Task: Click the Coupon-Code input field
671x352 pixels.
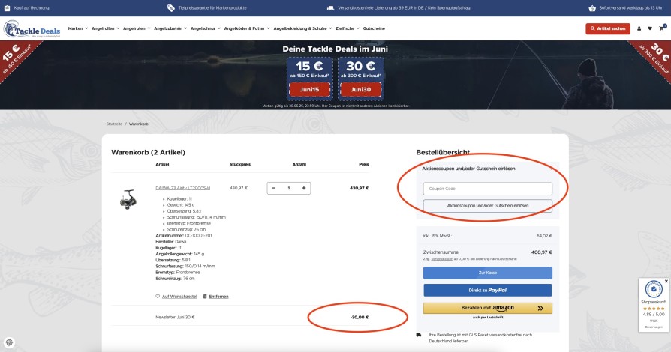Action: tap(487, 189)
